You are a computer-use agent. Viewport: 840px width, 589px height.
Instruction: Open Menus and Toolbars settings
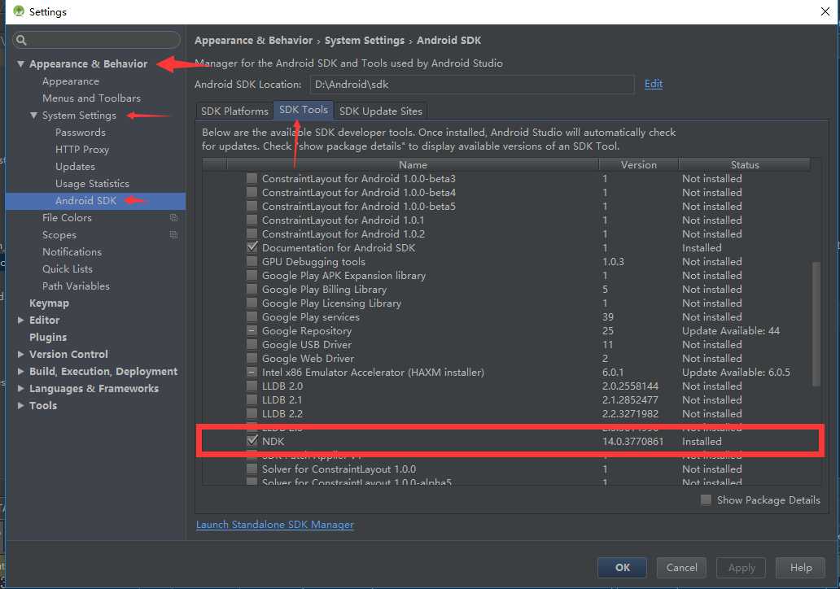tap(92, 98)
